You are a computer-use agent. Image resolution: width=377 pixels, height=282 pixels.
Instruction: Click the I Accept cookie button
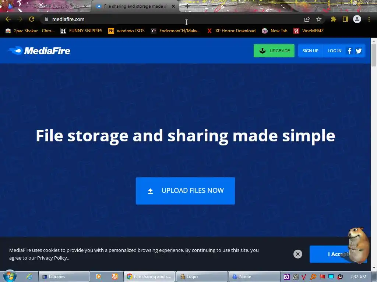[x=330, y=254]
